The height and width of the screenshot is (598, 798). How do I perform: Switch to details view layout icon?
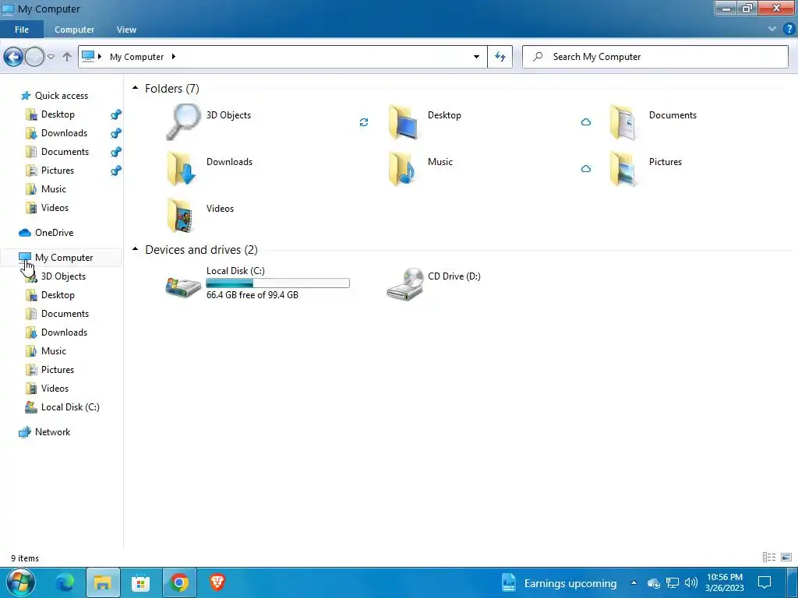[x=769, y=558]
